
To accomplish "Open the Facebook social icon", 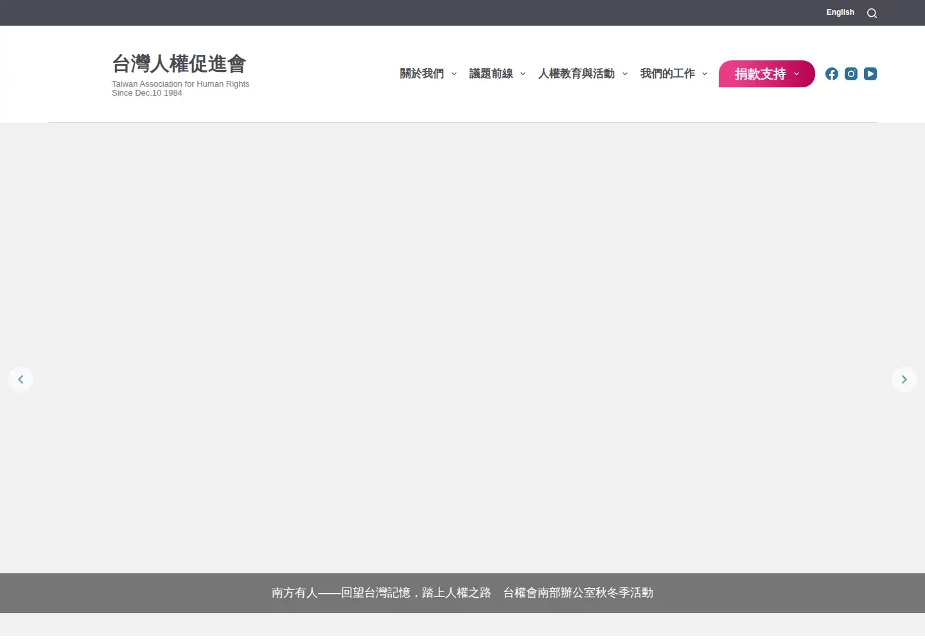I will 832,74.
